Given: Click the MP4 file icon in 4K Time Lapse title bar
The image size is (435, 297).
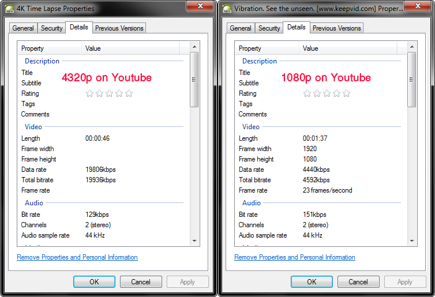Looking at the screenshot, I should click(x=9, y=9).
